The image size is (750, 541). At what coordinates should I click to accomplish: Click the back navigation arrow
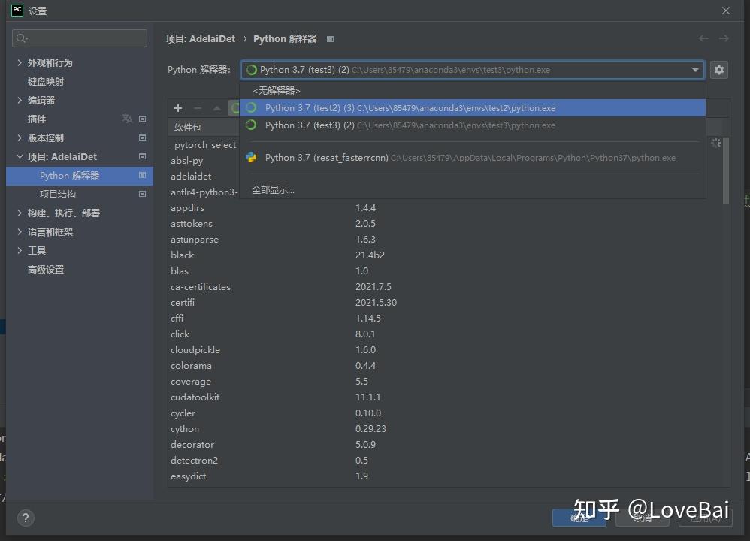(703, 38)
